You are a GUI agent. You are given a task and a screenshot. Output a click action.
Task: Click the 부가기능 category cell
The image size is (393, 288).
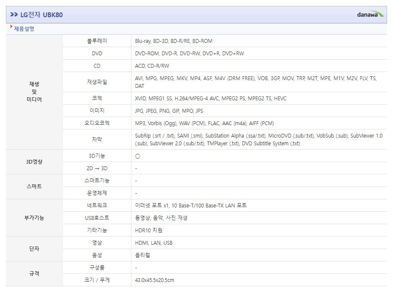click(x=34, y=218)
